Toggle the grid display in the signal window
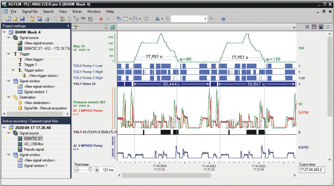Viewport: 334px width, 186px height. coord(307,27)
